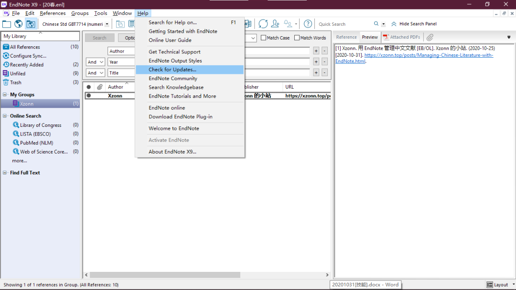The width and height of the screenshot is (516, 290).
Task: Toggle the Match Case checkbox
Action: (x=263, y=38)
